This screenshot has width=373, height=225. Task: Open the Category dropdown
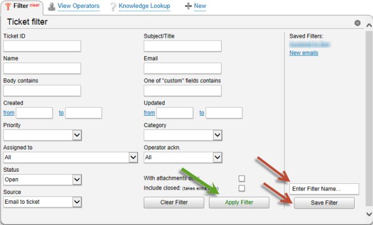217,135
